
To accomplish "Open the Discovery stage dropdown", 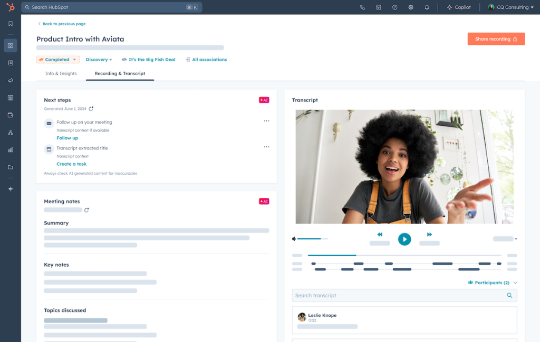I will [x=99, y=59].
